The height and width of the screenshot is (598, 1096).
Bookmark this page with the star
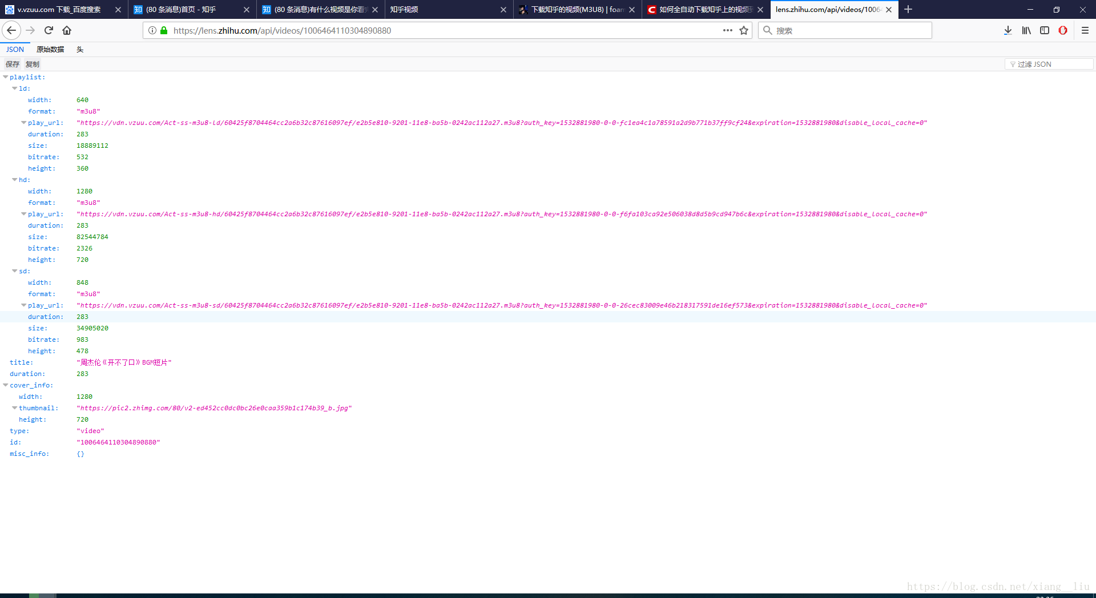click(x=744, y=30)
